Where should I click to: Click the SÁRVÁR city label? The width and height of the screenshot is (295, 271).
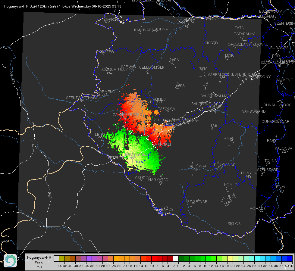coord(128,67)
